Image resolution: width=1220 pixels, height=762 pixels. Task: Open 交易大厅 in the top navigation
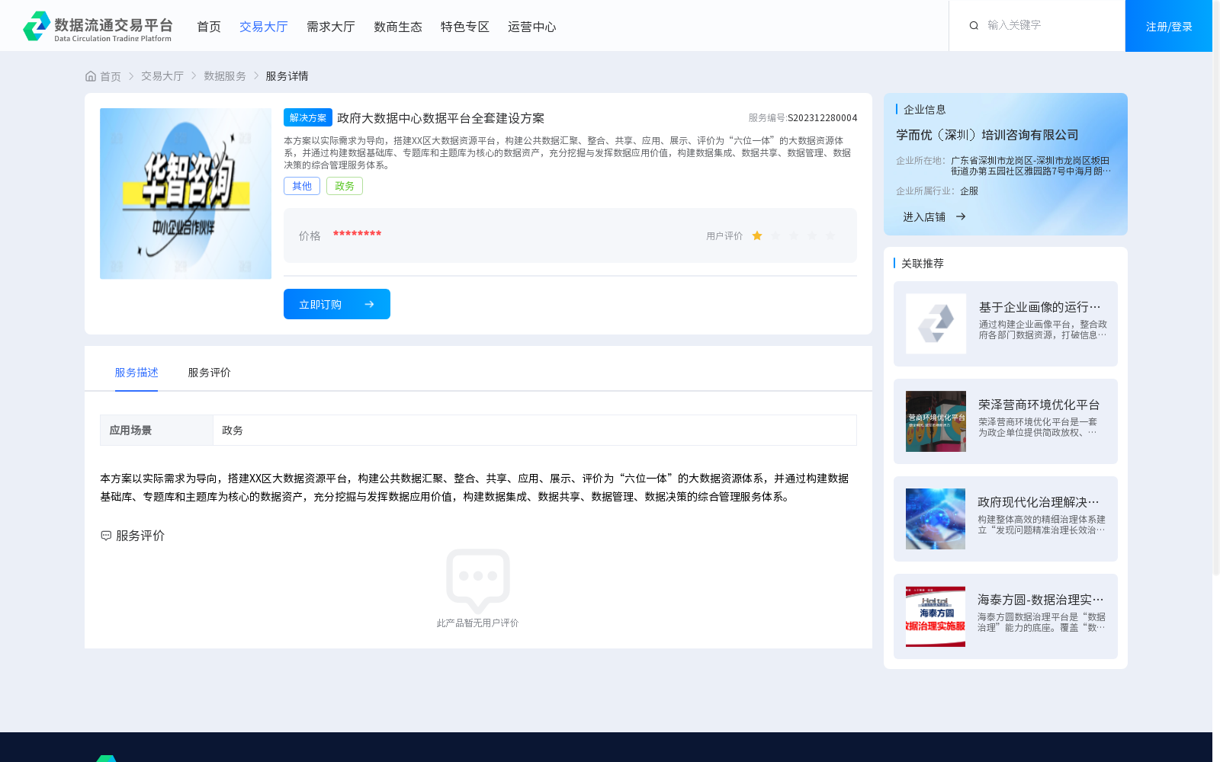pos(264,27)
